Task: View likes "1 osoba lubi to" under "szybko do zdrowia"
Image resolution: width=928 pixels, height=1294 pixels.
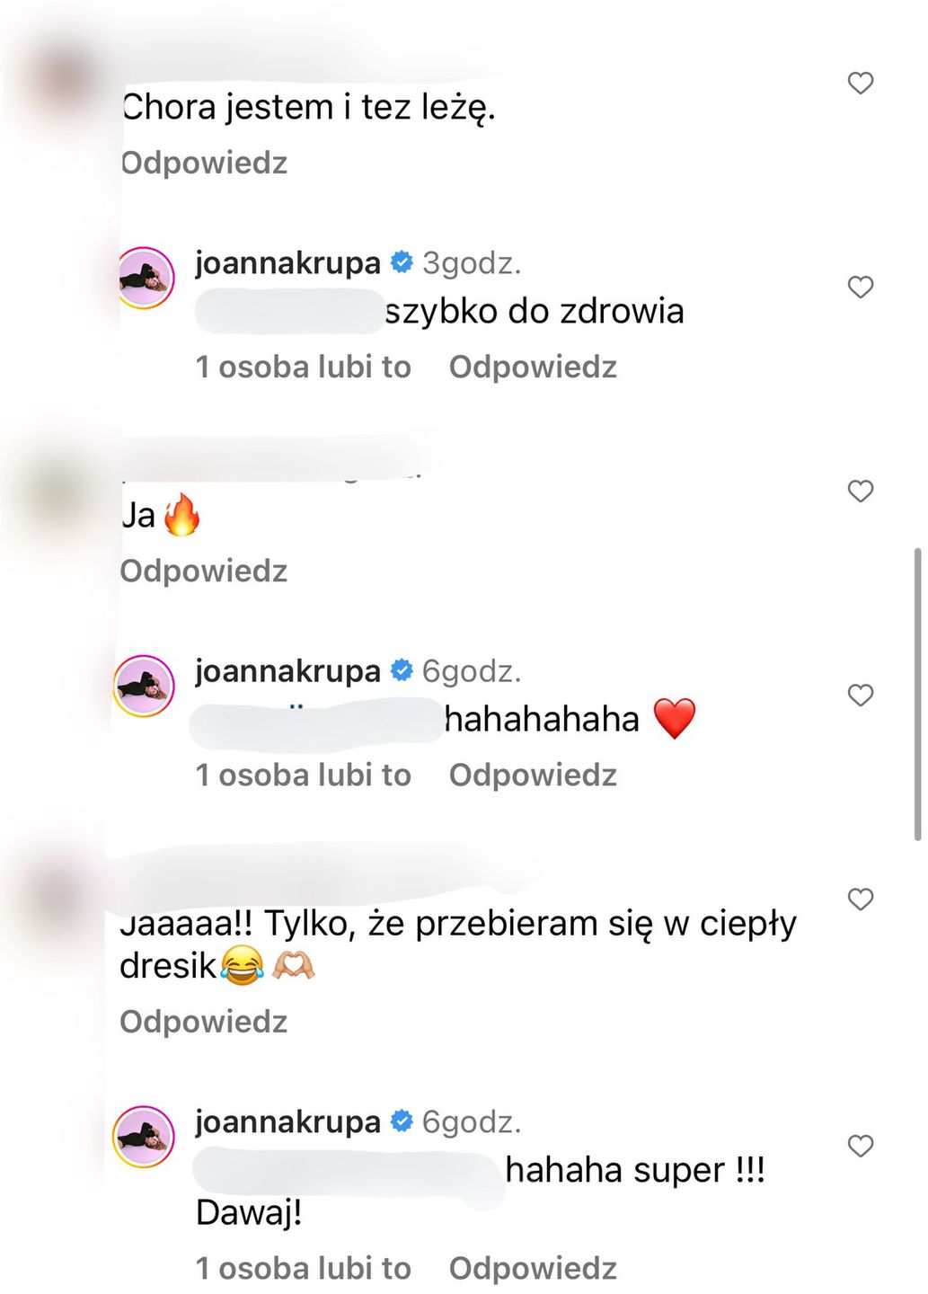Action: coord(304,368)
